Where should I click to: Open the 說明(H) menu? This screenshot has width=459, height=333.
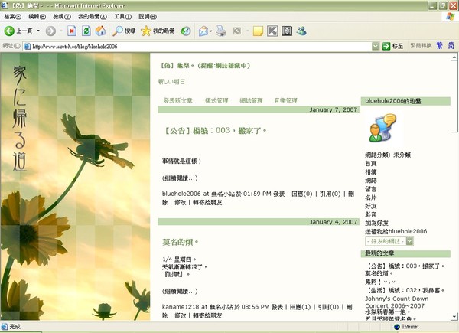(148, 17)
